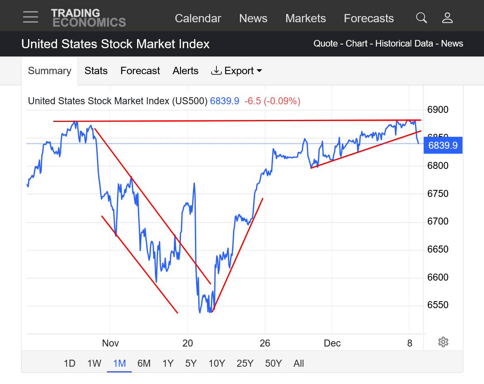Screen dimensions: 484x384
Task: Click the Trading Economics logo
Action: tap(88, 18)
